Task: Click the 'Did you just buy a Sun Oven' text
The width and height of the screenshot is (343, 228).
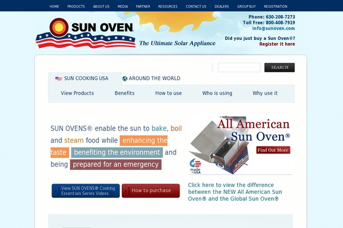Action: point(260,38)
